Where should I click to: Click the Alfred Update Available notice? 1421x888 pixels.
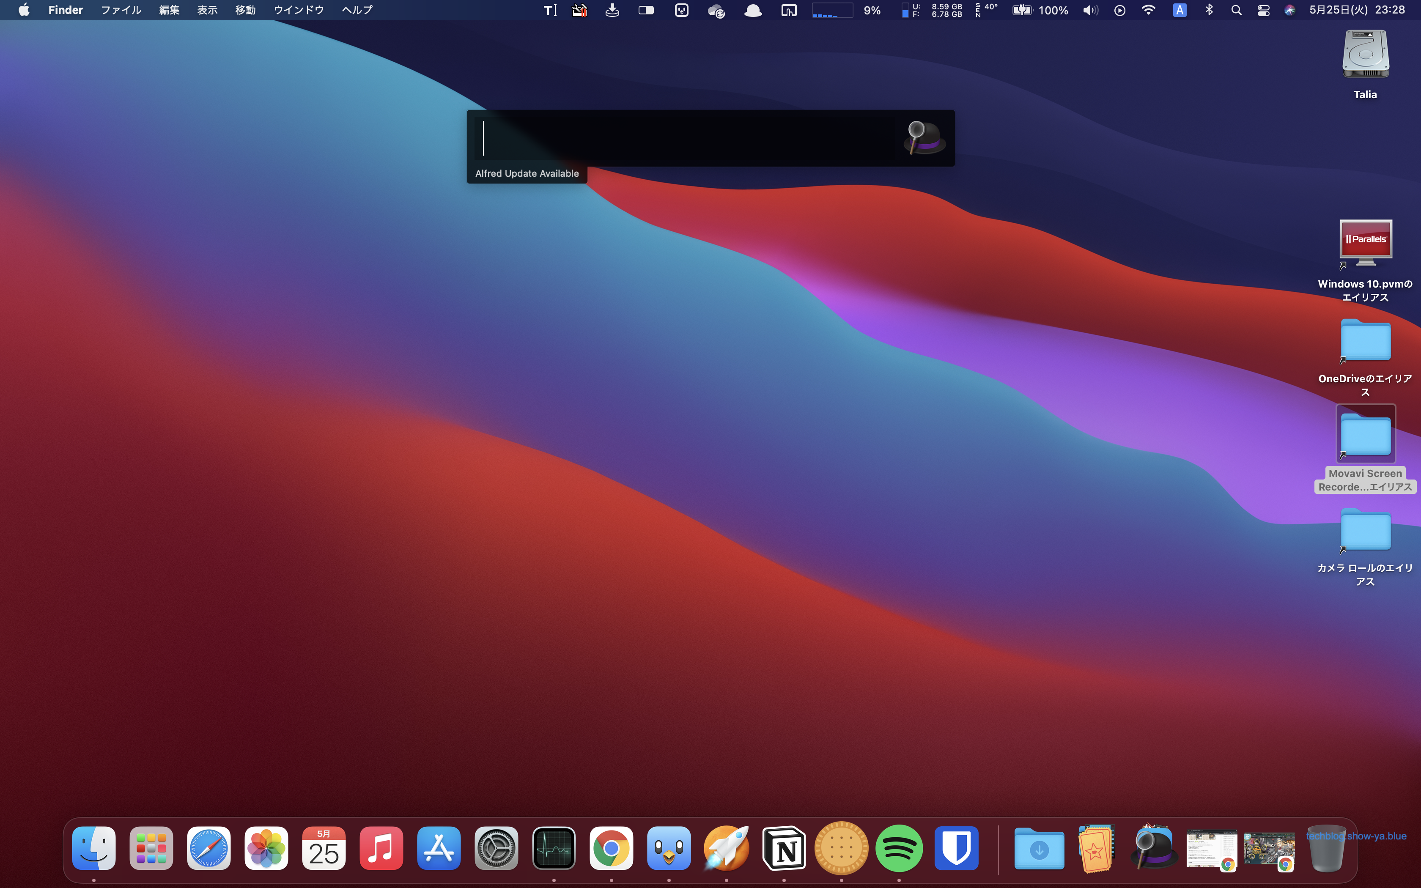(527, 174)
